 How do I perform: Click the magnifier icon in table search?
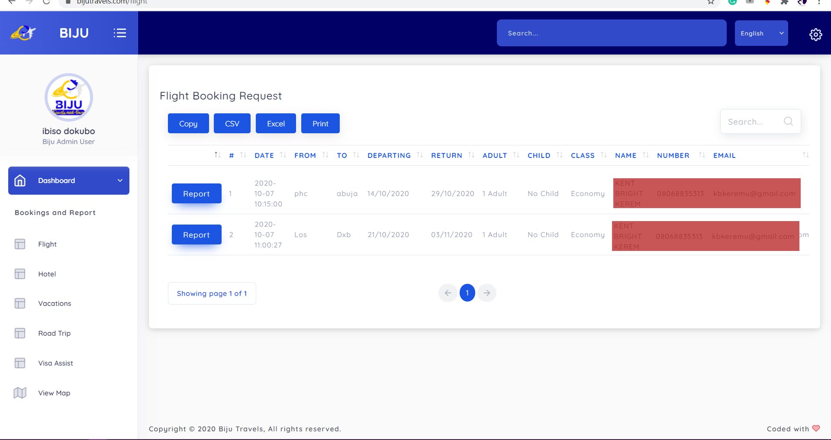point(788,122)
